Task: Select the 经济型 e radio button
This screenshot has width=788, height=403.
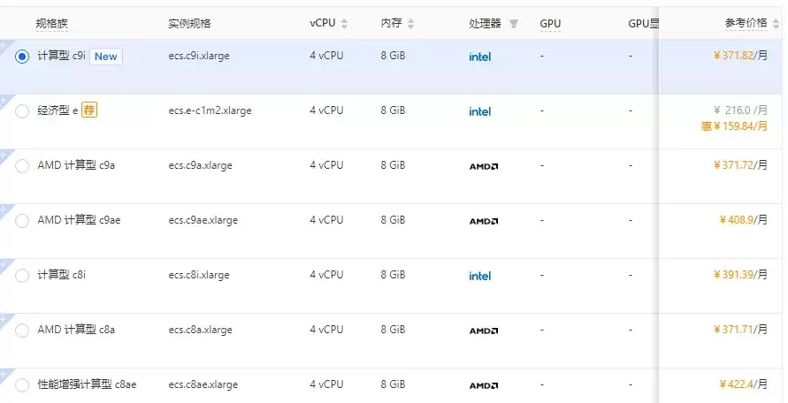Action: pos(21,111)
